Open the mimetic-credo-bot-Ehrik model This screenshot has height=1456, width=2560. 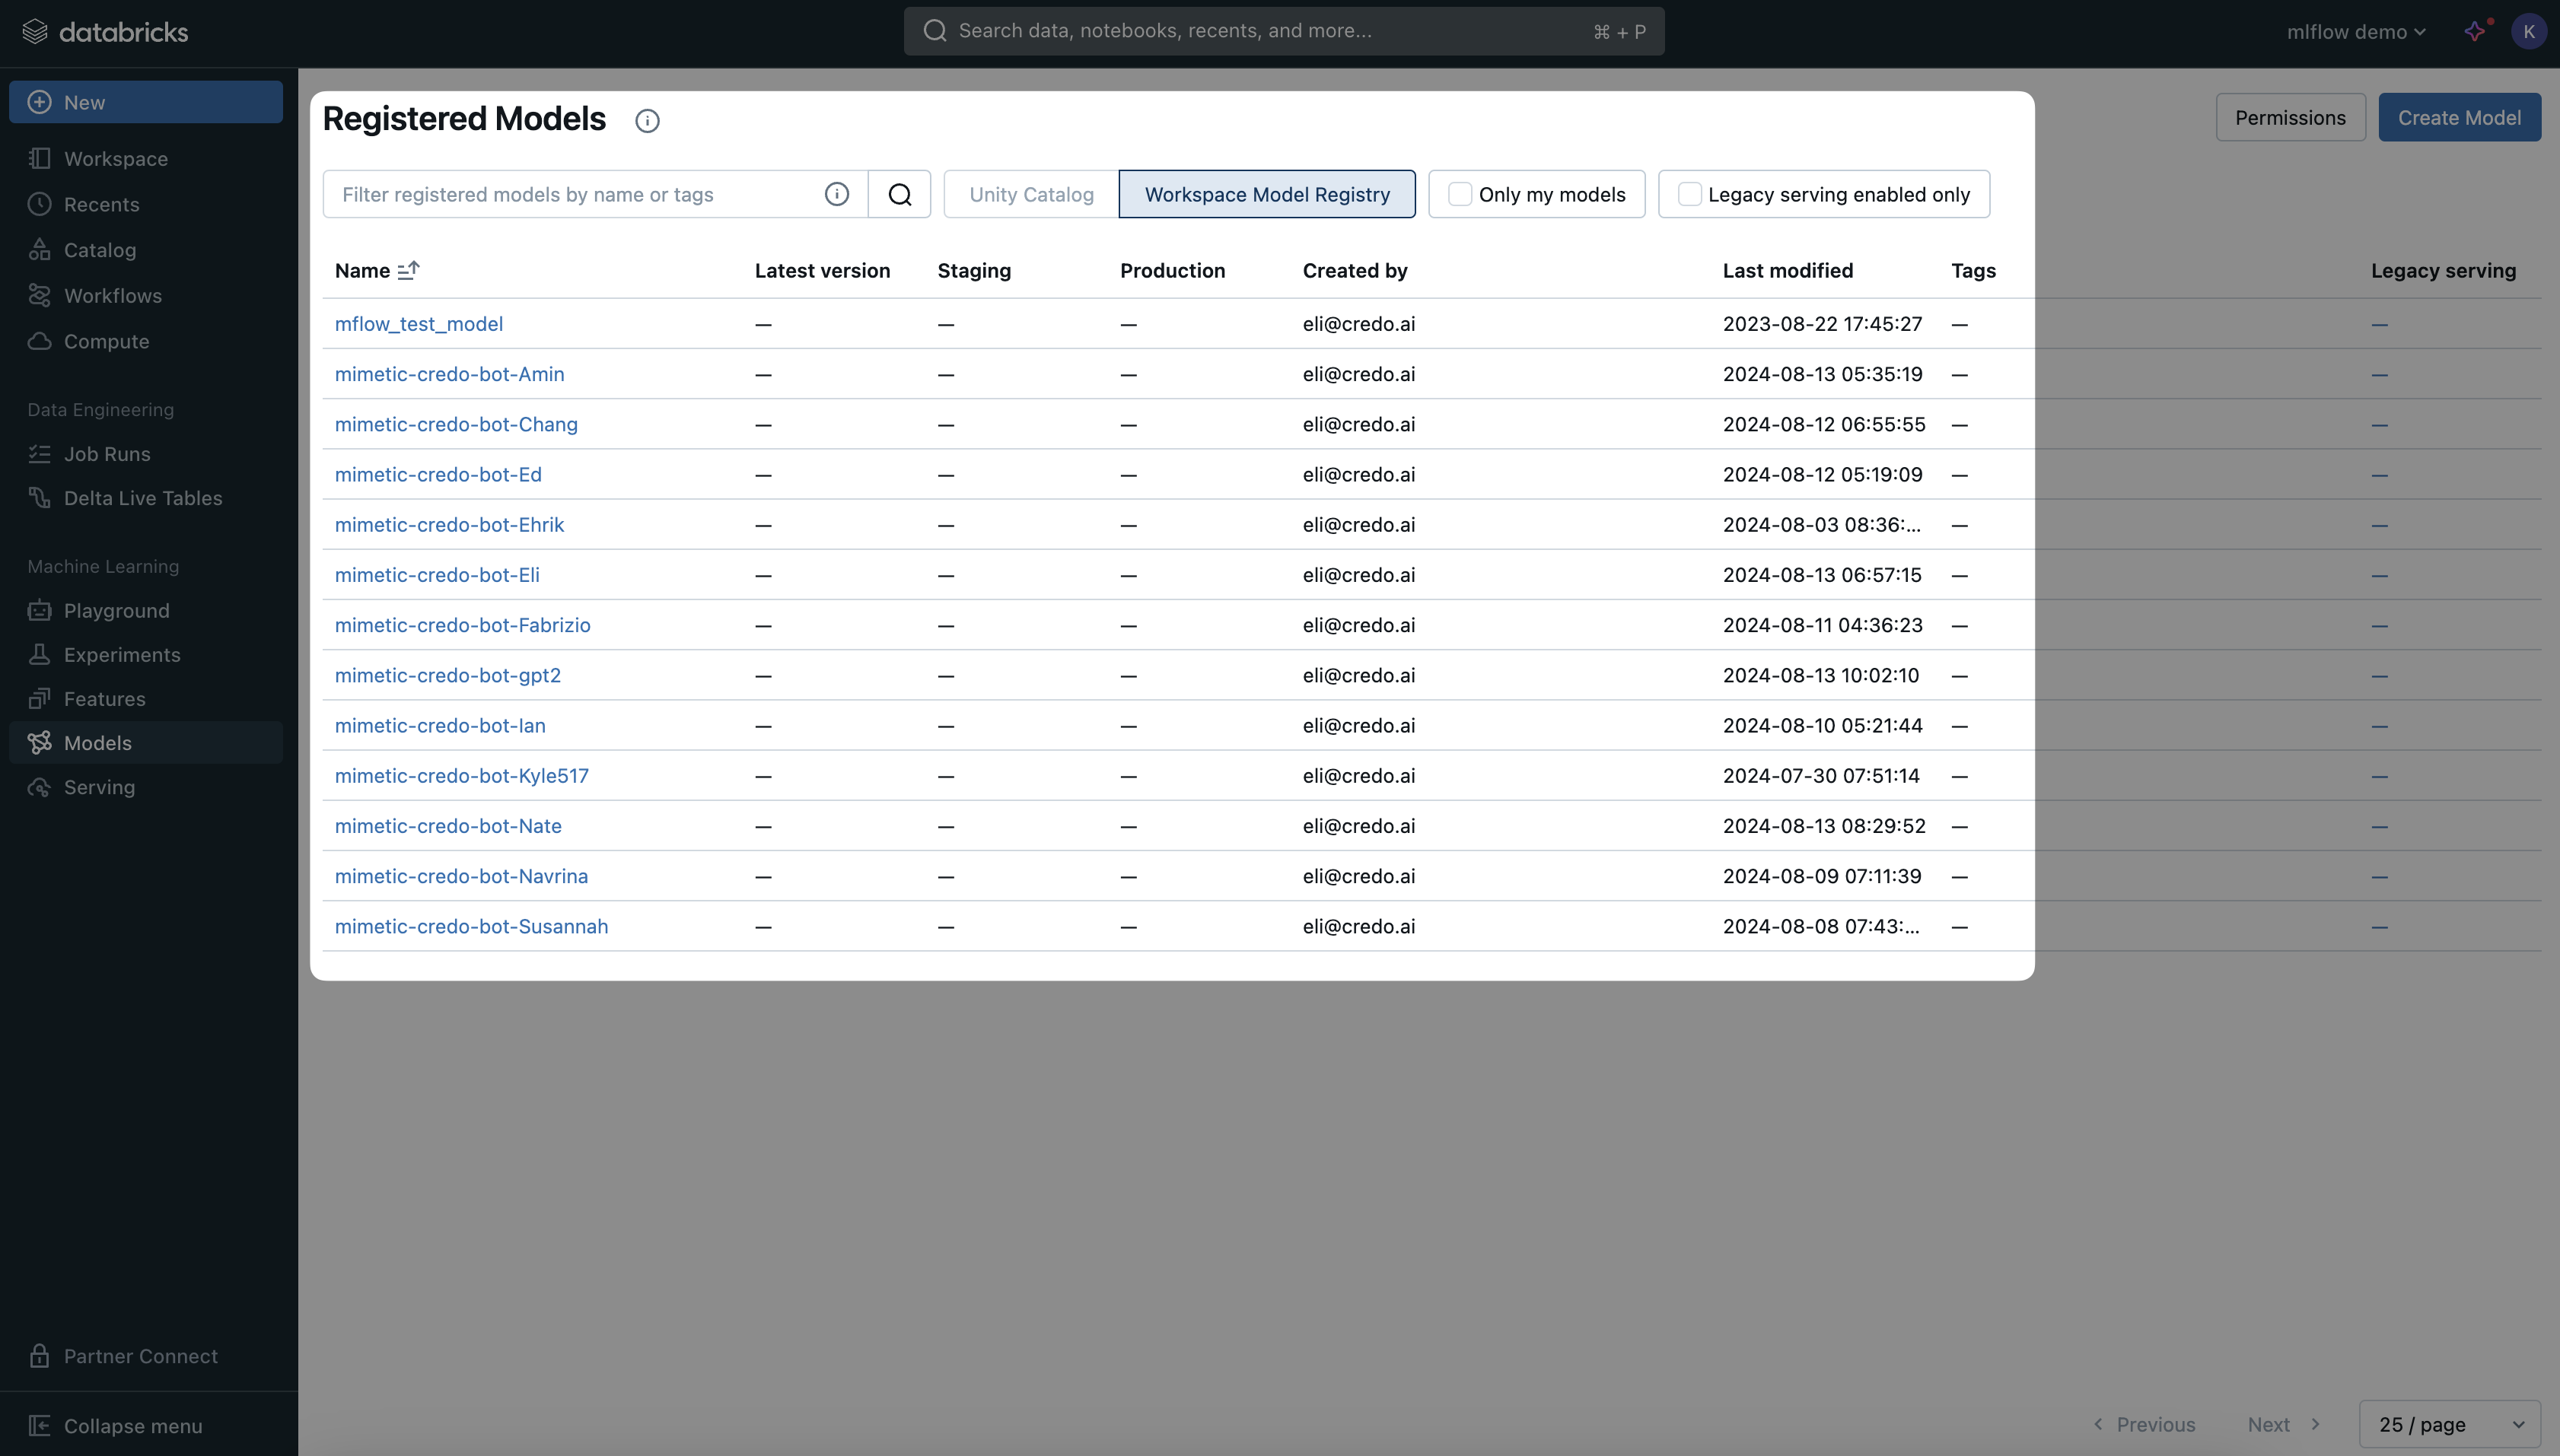coord(449,524)
